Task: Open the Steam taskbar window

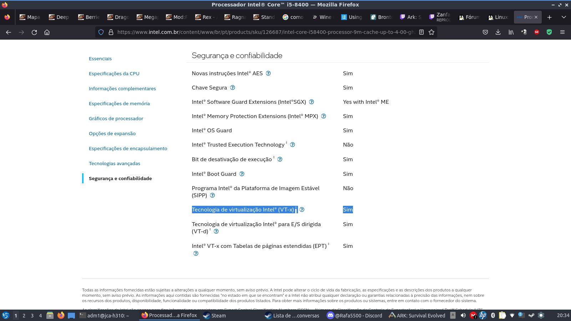Action: [x=214, y=315]
